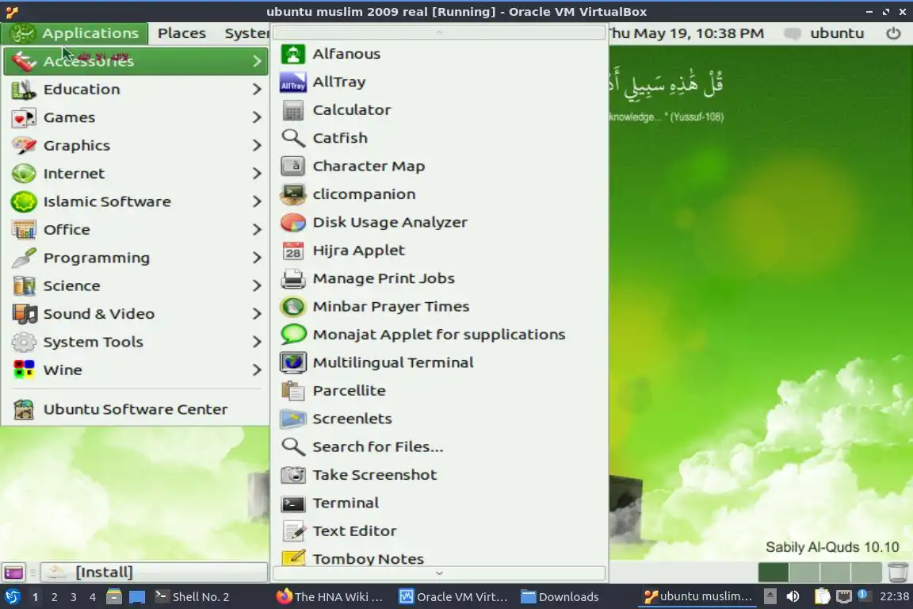
Task: Launch Hijra Applet calendar icon
Action: click(x=293, y=251)
